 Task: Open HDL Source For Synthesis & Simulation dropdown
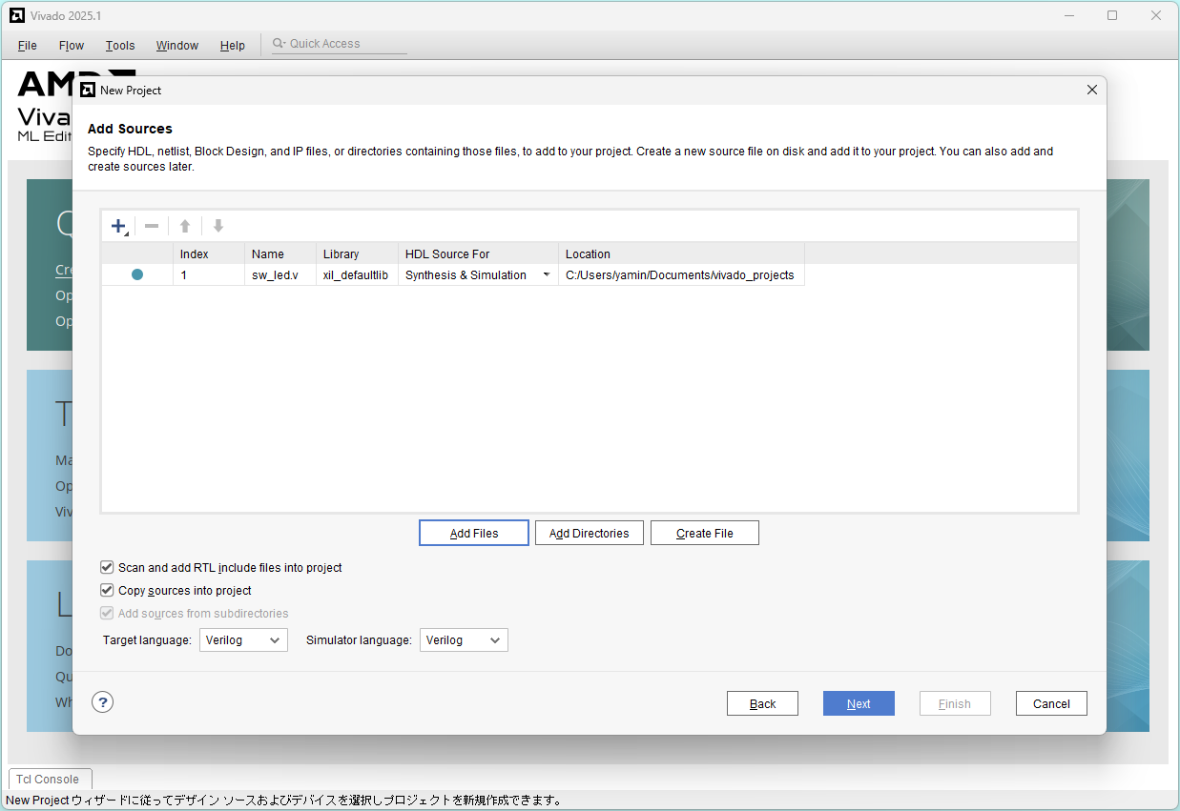click(x=547, y=275)
